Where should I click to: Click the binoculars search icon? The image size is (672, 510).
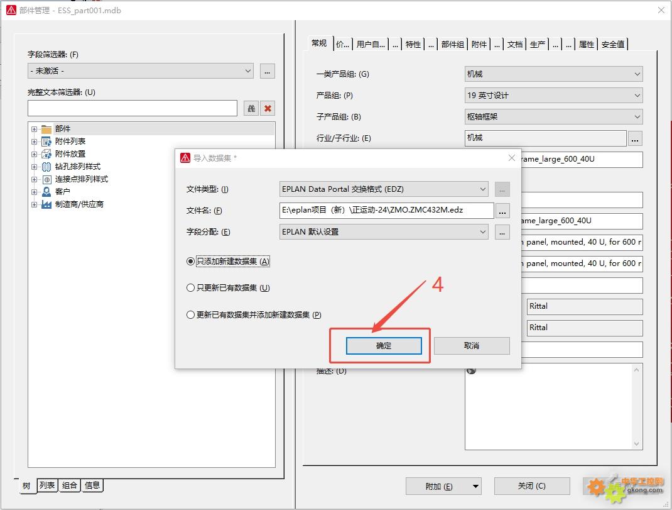click(252, 108)
